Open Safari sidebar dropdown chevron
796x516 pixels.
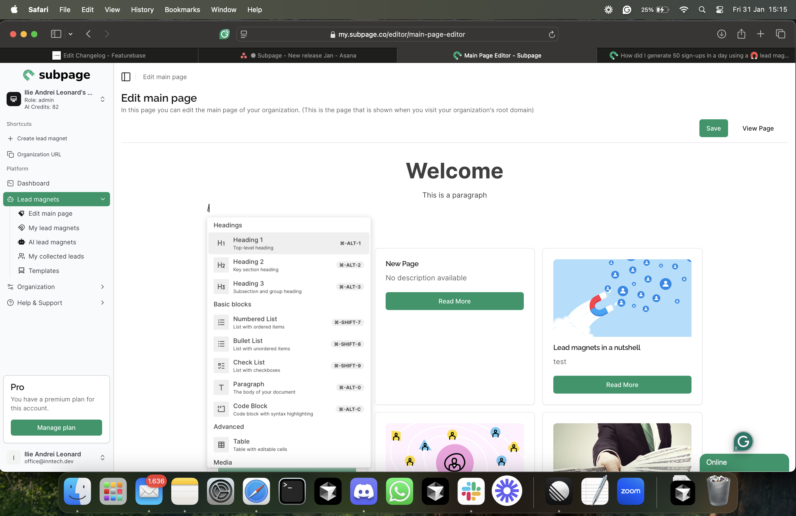(71, 34)
